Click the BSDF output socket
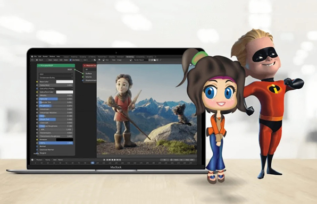The height and width of the screenshot is (204, 317). click(75, 70)
